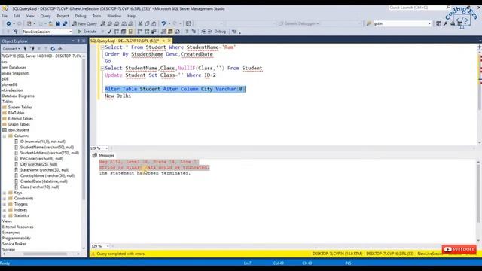Click the Object Explorer horizontal scrollbar
Screen dimensions: 482x271
tap(41, 254)
